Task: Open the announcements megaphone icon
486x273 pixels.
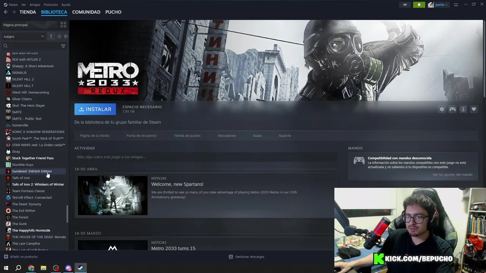Action: pyautogui.click(x=405, y=5)
